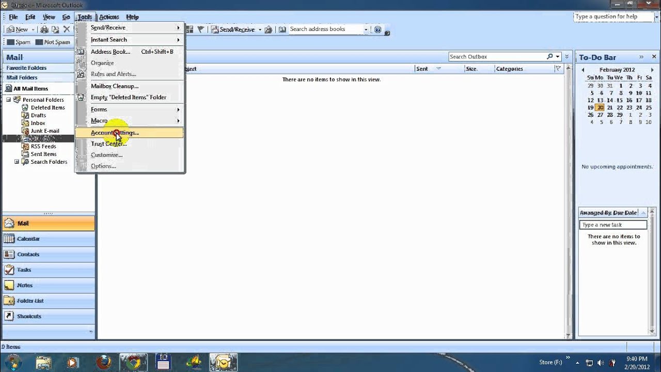
Task: Expand the Search Folders tree node
Action: click(x=17, y=162)
